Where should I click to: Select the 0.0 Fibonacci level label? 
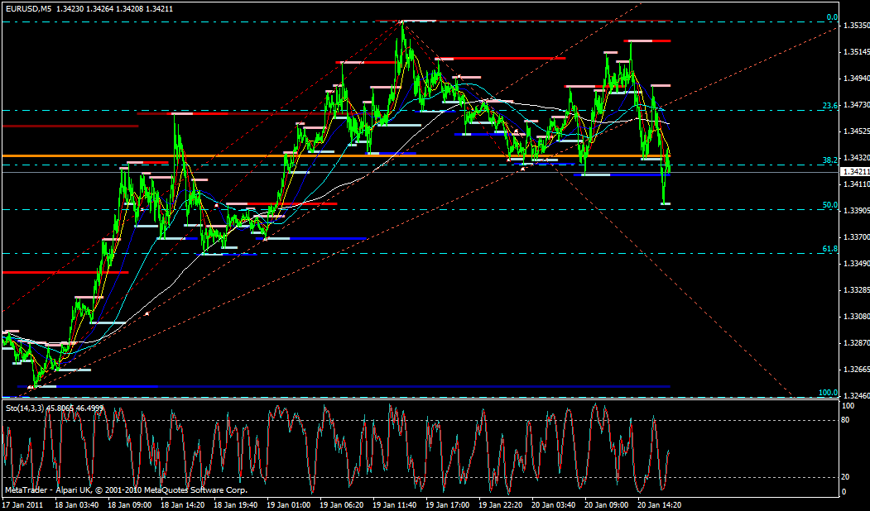pyautogui.click(x=832, y=17)
